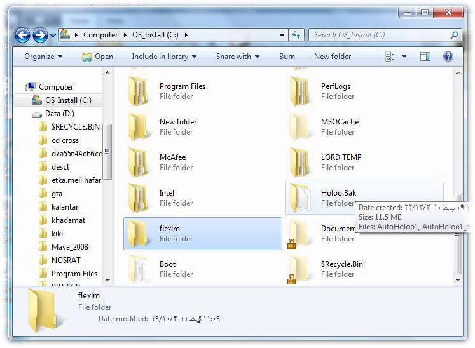Open the Organize dropdown menu

[43, 57]
